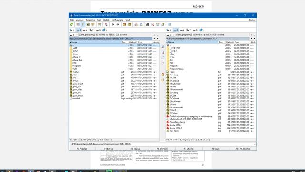Go forward with right arrow toolbar icon
This screenshot has width=305, height=172.
coord(118,24)
